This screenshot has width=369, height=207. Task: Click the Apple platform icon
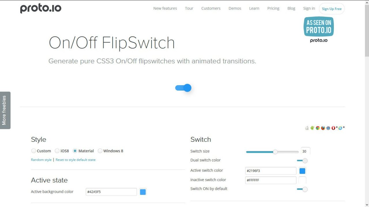(307, 128)
